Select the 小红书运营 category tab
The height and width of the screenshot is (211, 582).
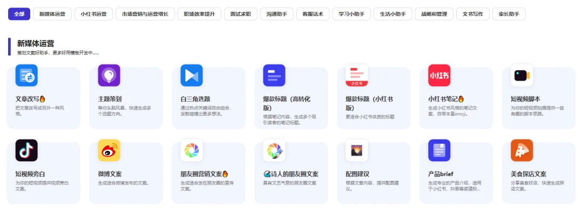pos(93,14)
